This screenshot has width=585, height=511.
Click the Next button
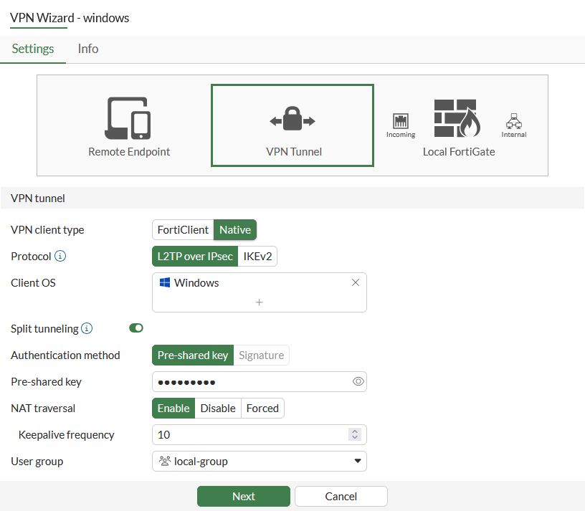click(244, 496)
